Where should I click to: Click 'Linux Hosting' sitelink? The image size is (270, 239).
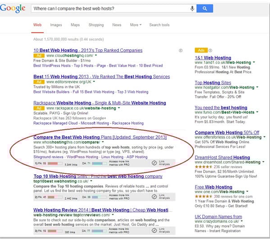pyautogui.click(x=112, y=157)
